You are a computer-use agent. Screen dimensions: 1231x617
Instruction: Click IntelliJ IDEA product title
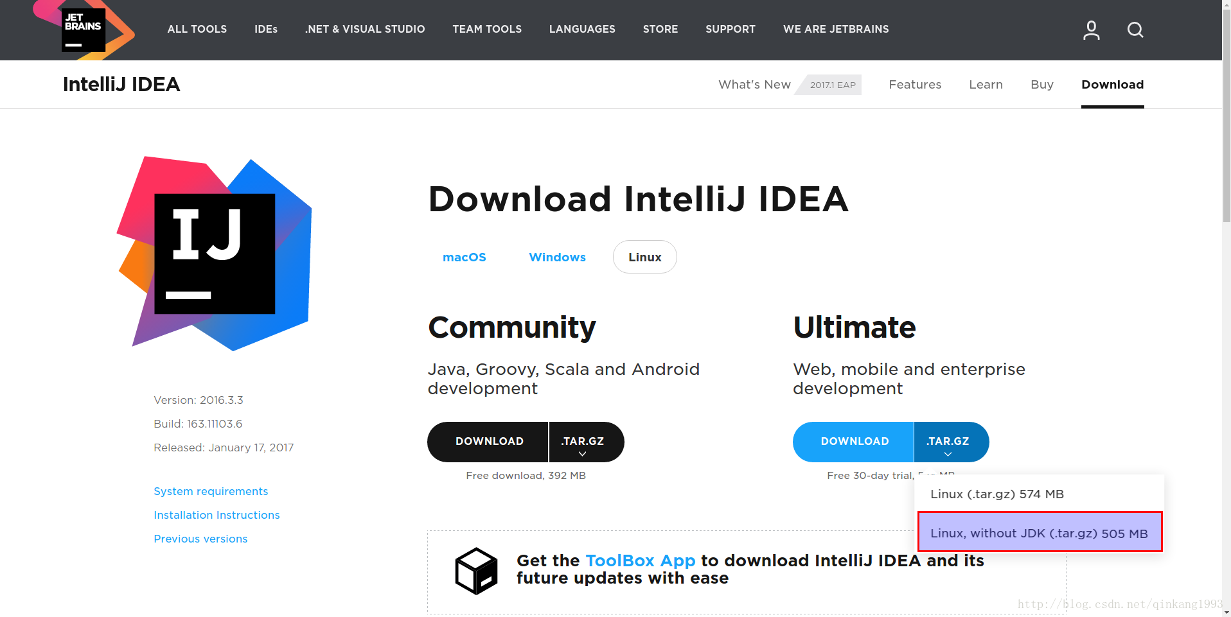click(121, 84)
